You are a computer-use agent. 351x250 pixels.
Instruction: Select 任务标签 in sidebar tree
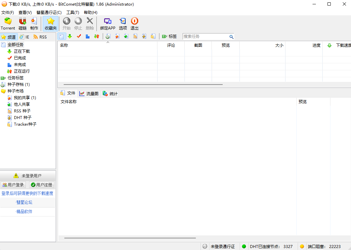point(16,78)
